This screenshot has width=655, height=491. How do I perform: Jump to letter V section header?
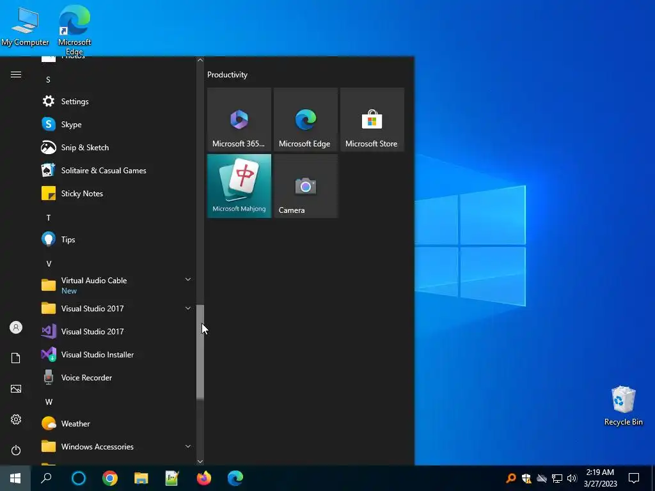pyautogui.click(x=49, y=263)
